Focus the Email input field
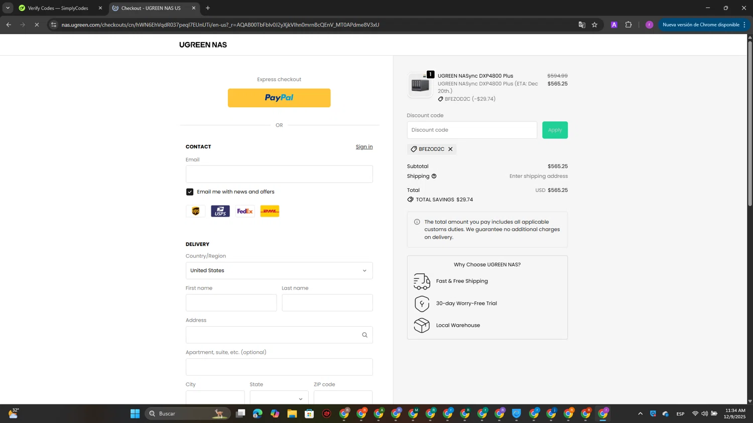This screenshot has width=753, height=423. (x=279, y=174)
